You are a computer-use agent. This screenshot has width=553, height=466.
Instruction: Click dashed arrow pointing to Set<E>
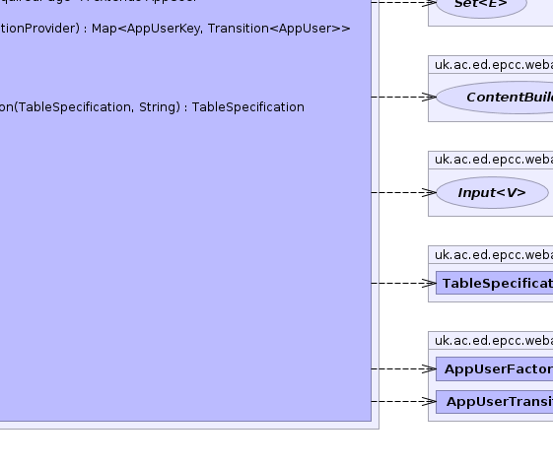tap(404, 3)
